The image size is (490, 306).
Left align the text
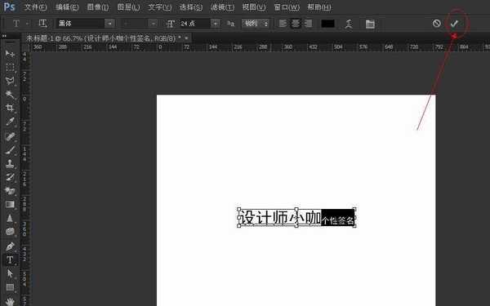(283, 24)
